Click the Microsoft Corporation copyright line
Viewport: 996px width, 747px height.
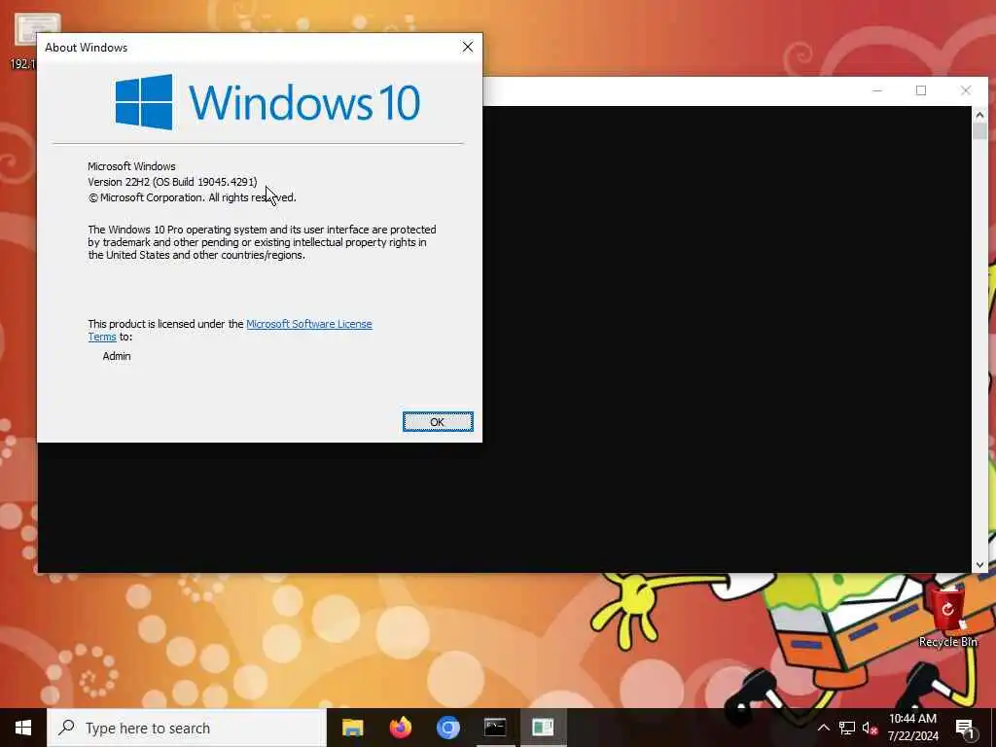coord(192,197)
